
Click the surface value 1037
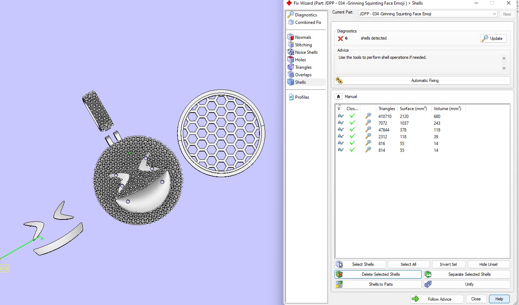(404, 123)
